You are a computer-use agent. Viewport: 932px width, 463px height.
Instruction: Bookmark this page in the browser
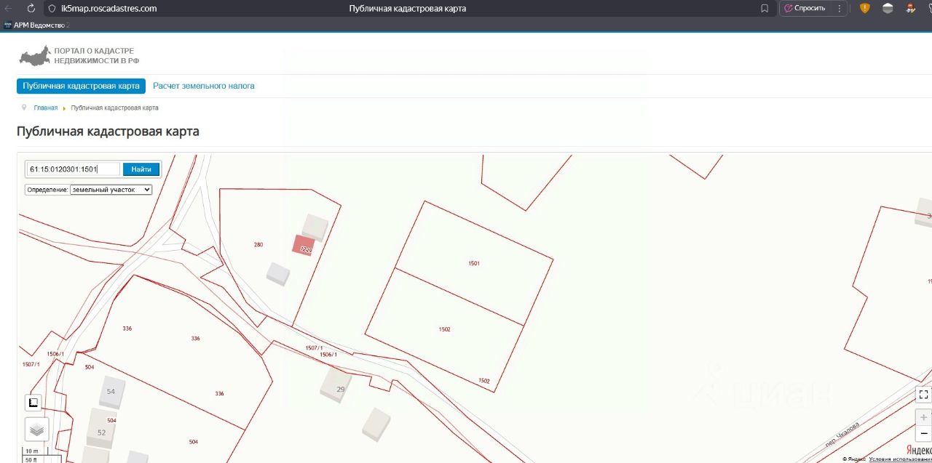coord(765,9)
